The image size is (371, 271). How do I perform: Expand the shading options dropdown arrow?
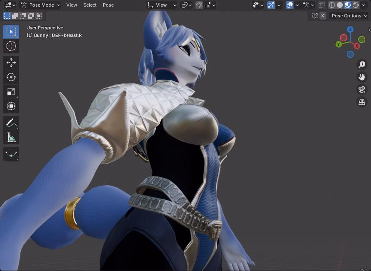[364, 5]
